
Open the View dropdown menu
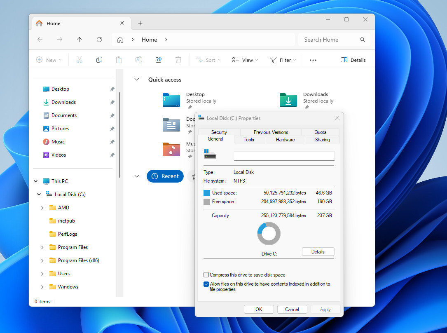tap(245, 60)
